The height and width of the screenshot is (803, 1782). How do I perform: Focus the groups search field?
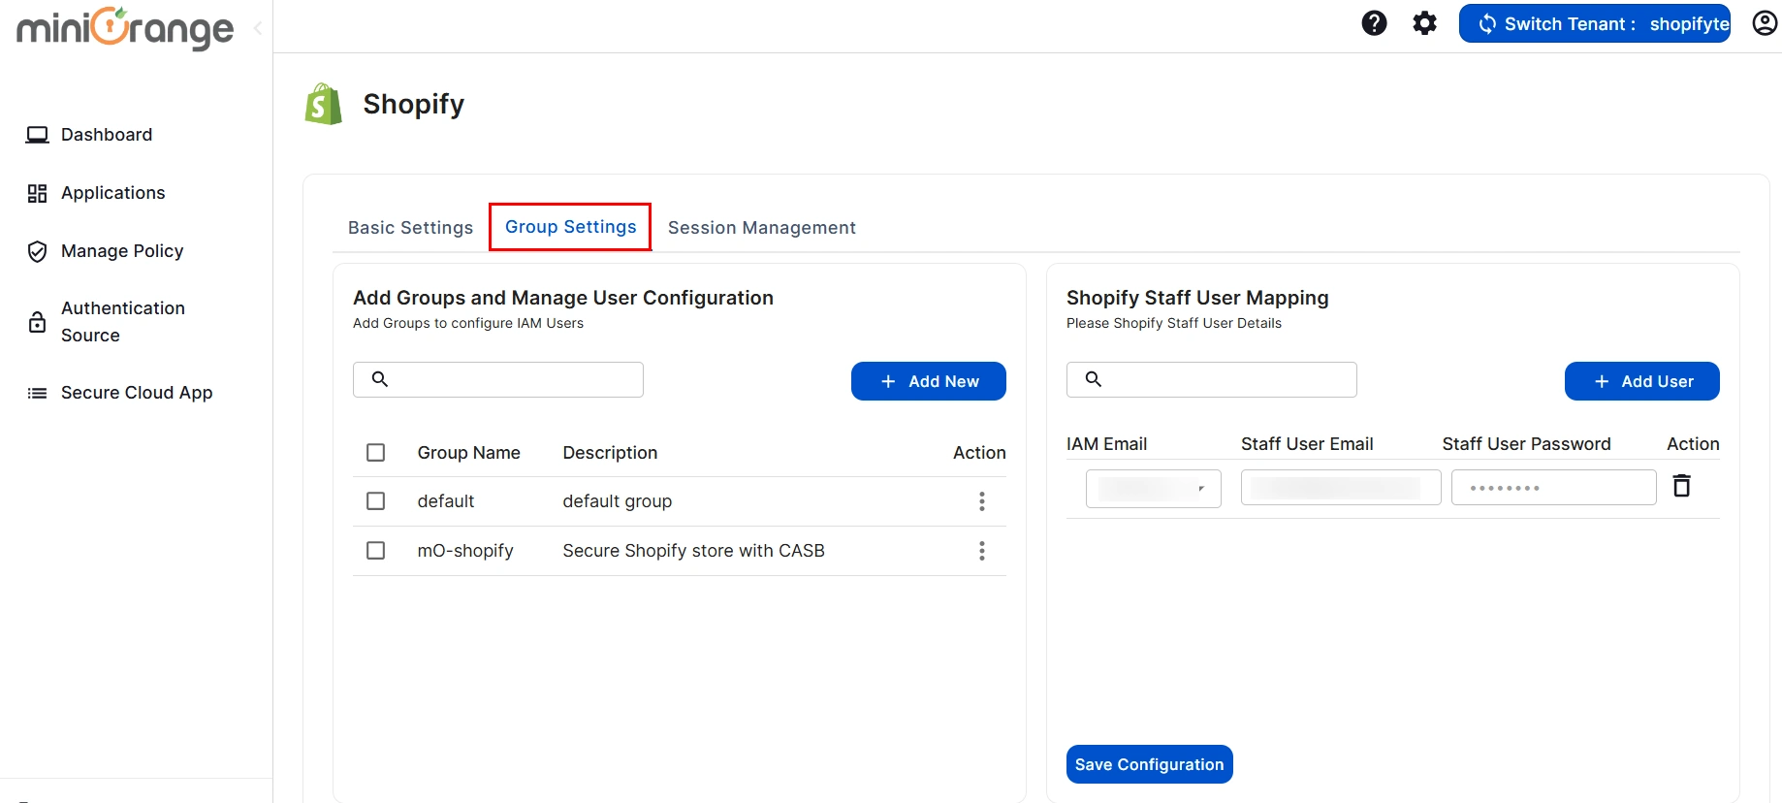[498, 379]
